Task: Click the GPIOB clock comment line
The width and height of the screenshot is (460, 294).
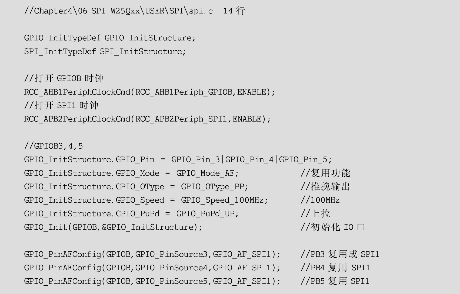Action: tap(64, 78)
